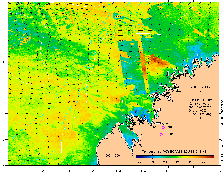Image resolution: width=224 pixels, height=173 pixels.
Task: Click the colorbar label 24
Action: [x=165, y=162]
